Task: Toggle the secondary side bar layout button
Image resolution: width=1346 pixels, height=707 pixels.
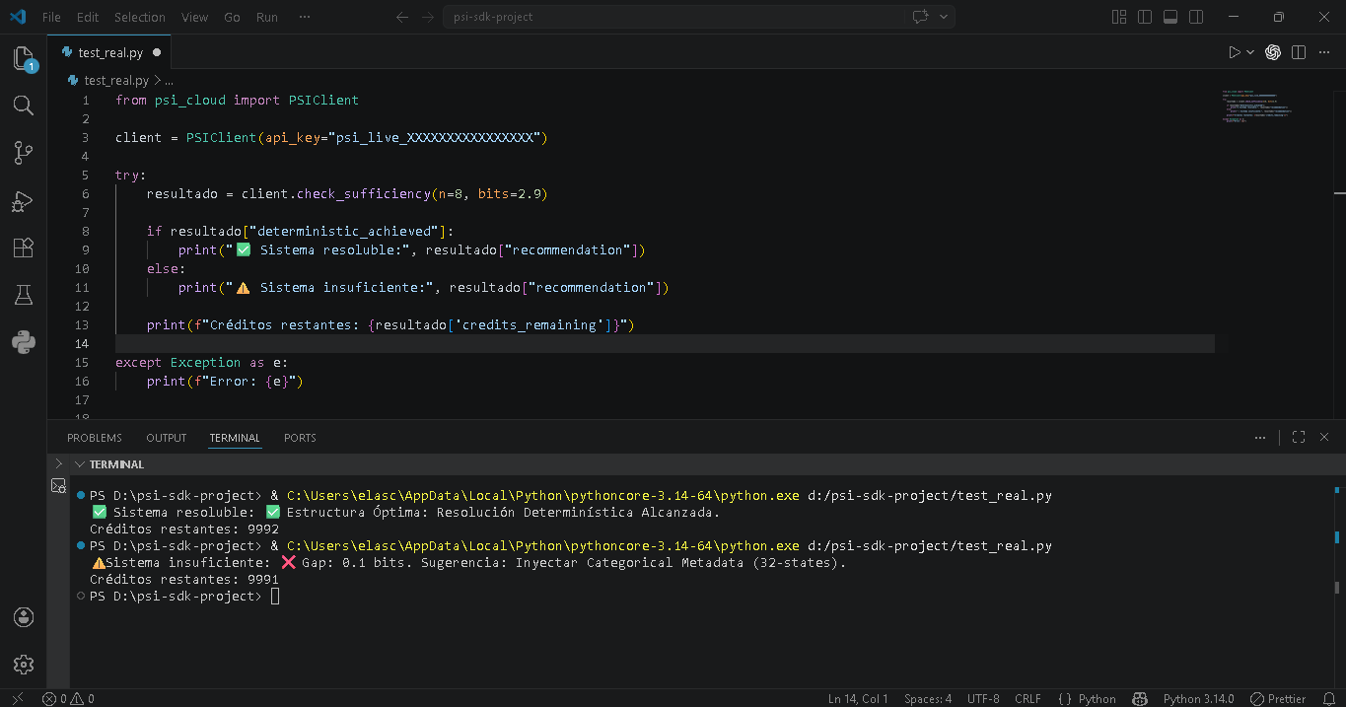Action: [1196, 17]
